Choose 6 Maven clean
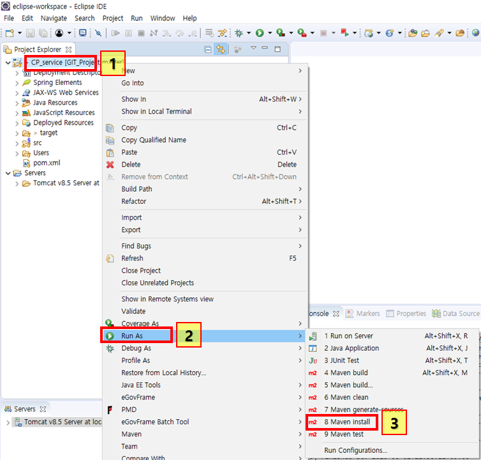481x460 pixels. click(x=392, y=397)
